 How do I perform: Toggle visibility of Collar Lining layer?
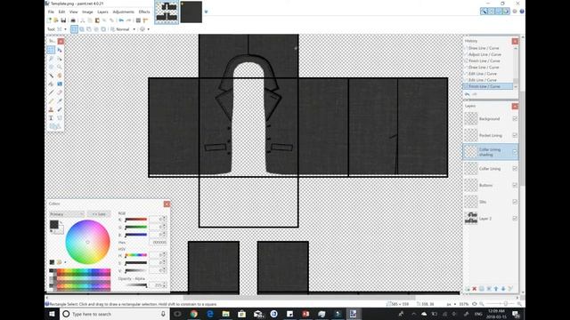(515, 168)
